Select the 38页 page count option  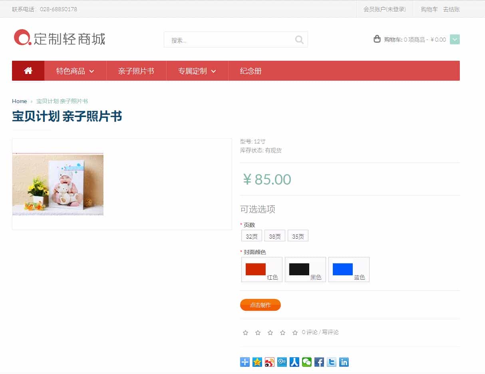pyautogui.click(x=275, y=236)
